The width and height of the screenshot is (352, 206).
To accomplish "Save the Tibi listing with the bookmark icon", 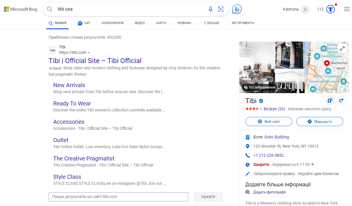I will (x=330, y=100).
